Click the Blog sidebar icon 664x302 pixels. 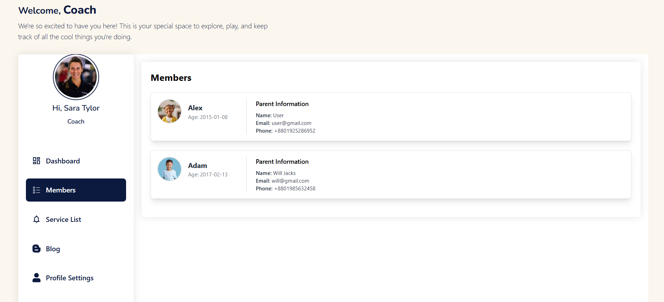click(x=36, y=248)
